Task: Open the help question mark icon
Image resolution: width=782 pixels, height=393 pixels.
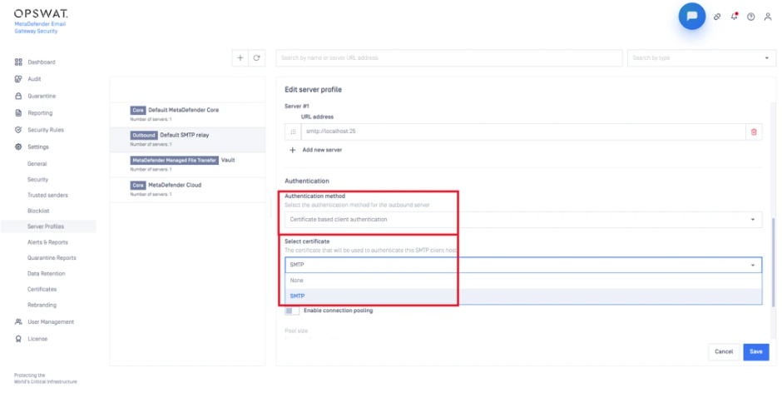Action: pos(750,17)
